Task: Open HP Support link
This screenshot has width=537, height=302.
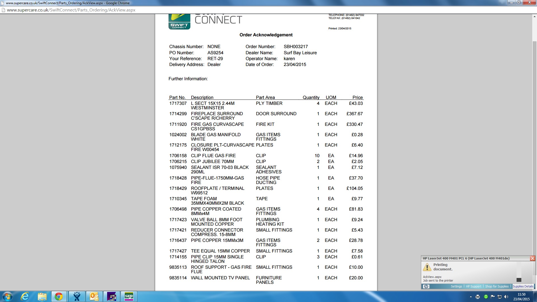Action: (473, 286)
